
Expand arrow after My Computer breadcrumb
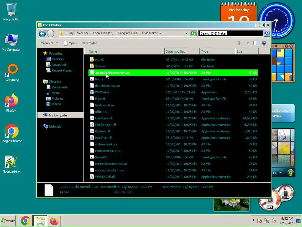tap(91, 33)
